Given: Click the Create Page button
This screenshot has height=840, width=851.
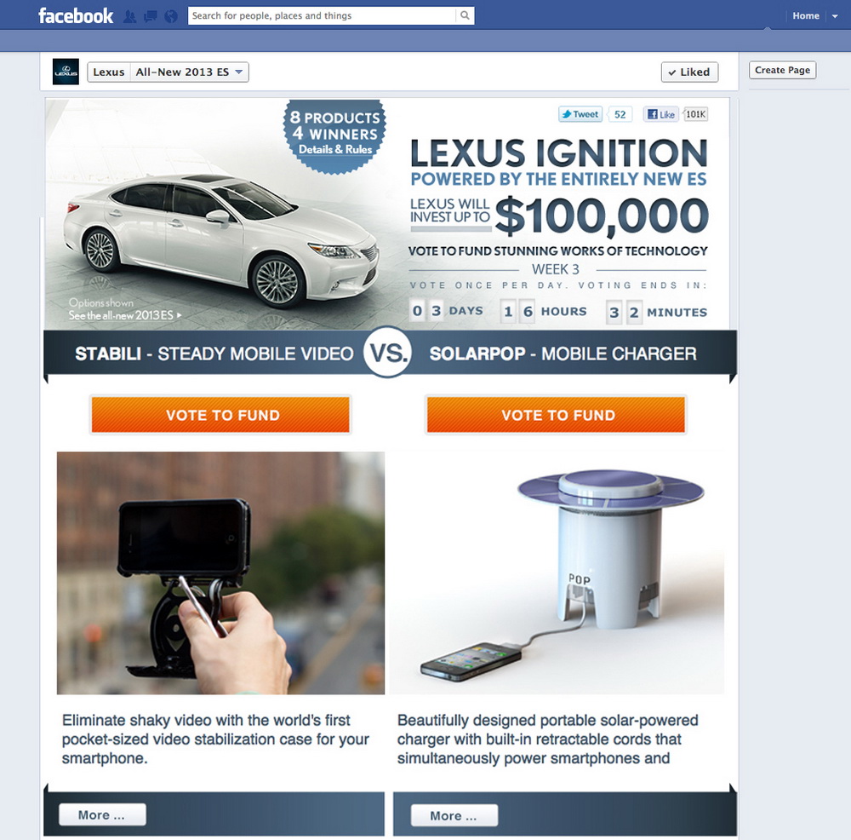Looking at the screenshot, I should [x=782, y=70].
